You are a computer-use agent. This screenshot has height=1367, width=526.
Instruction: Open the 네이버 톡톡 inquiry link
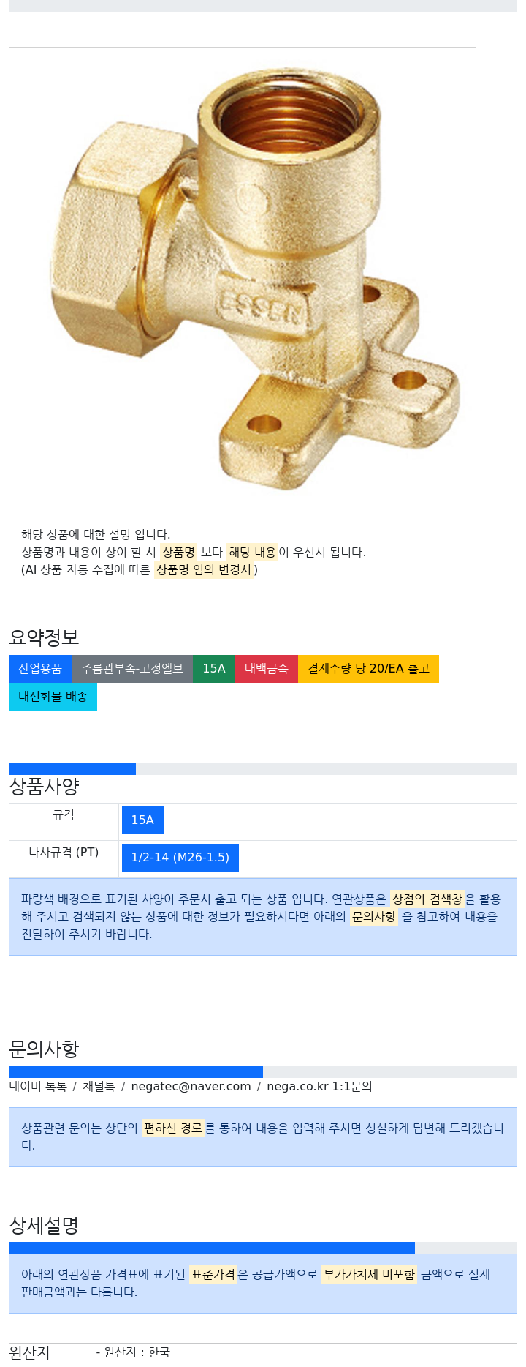[38, 1086]
